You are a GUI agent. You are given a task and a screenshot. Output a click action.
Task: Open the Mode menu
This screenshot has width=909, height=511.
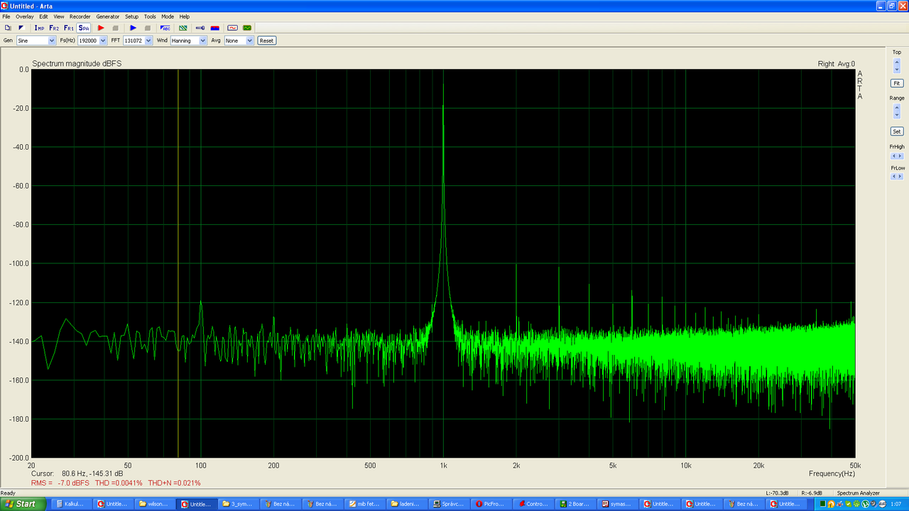point(168,16)
